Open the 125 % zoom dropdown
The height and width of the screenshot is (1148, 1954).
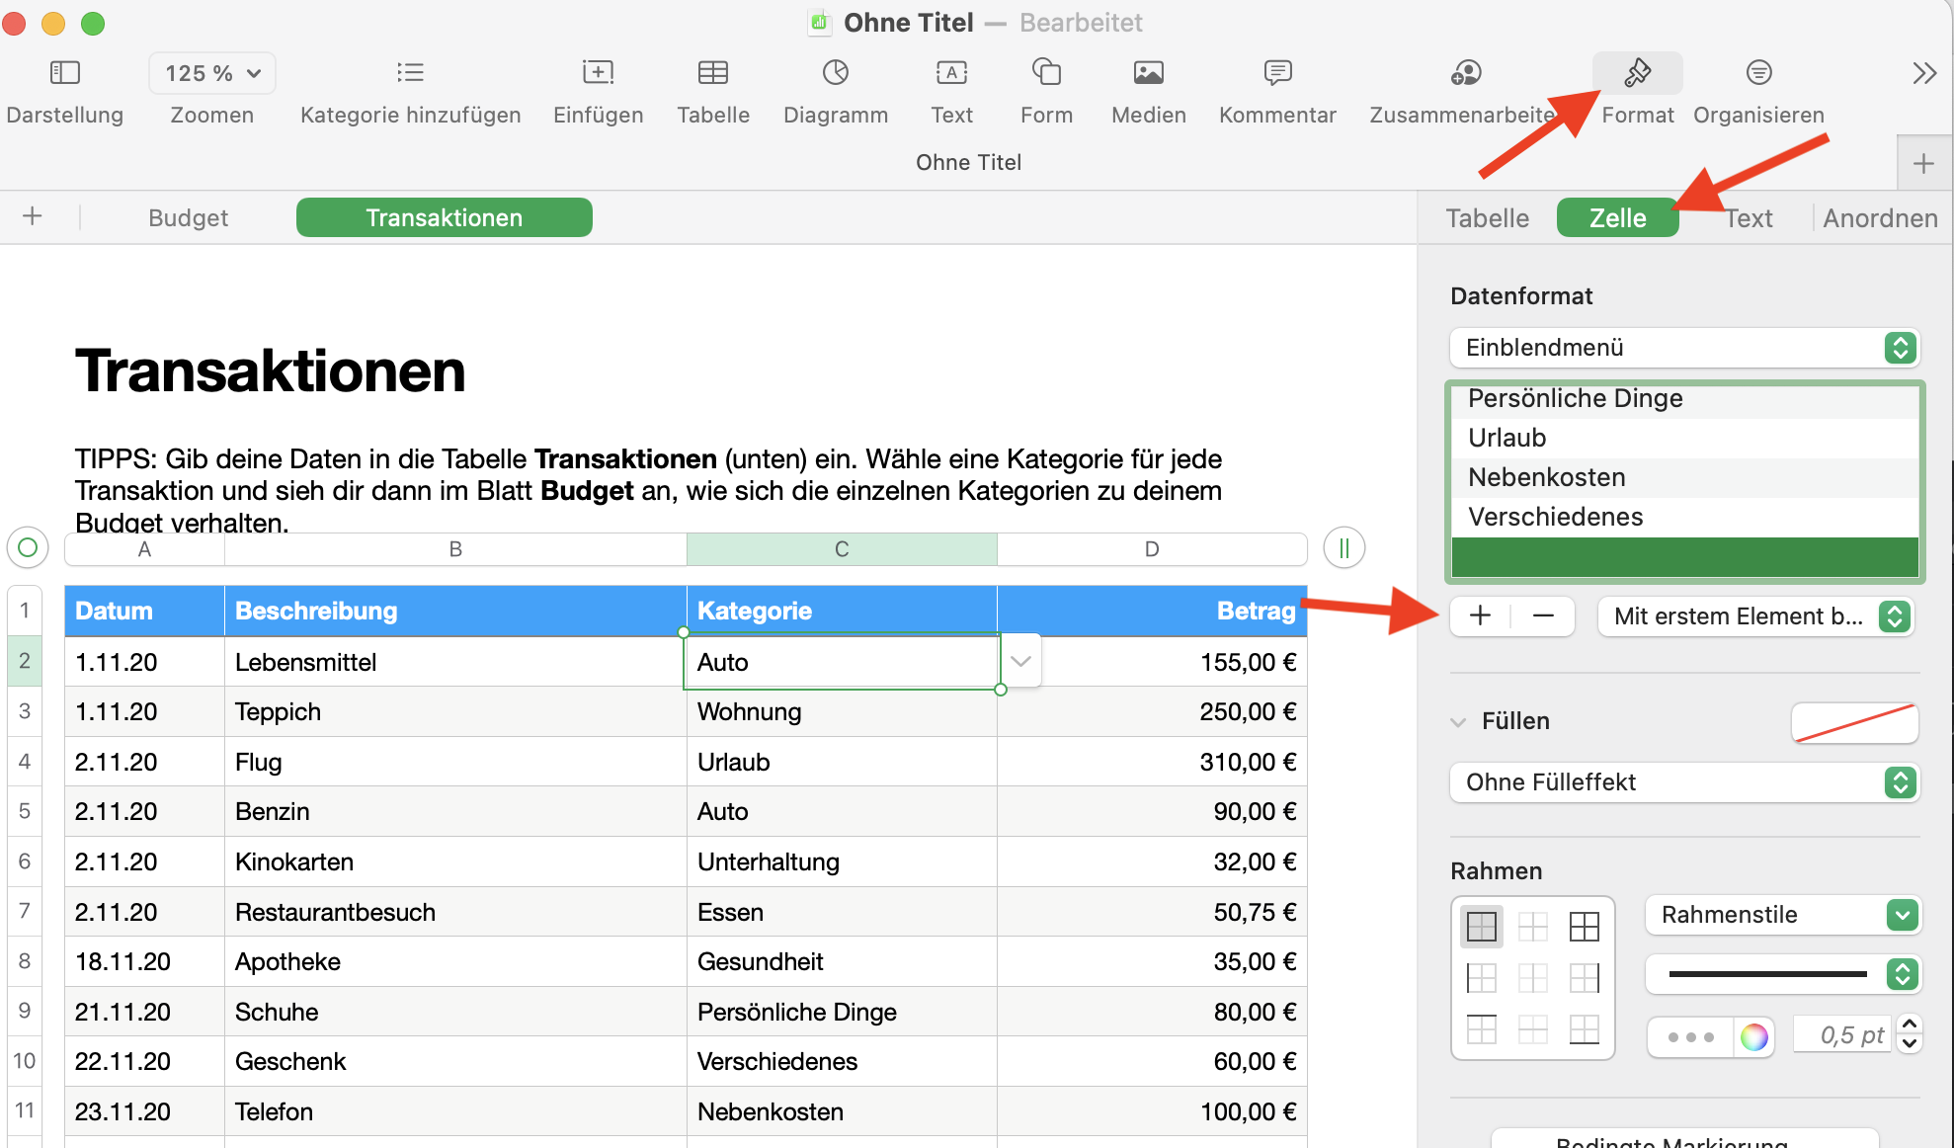coord(212,73)
